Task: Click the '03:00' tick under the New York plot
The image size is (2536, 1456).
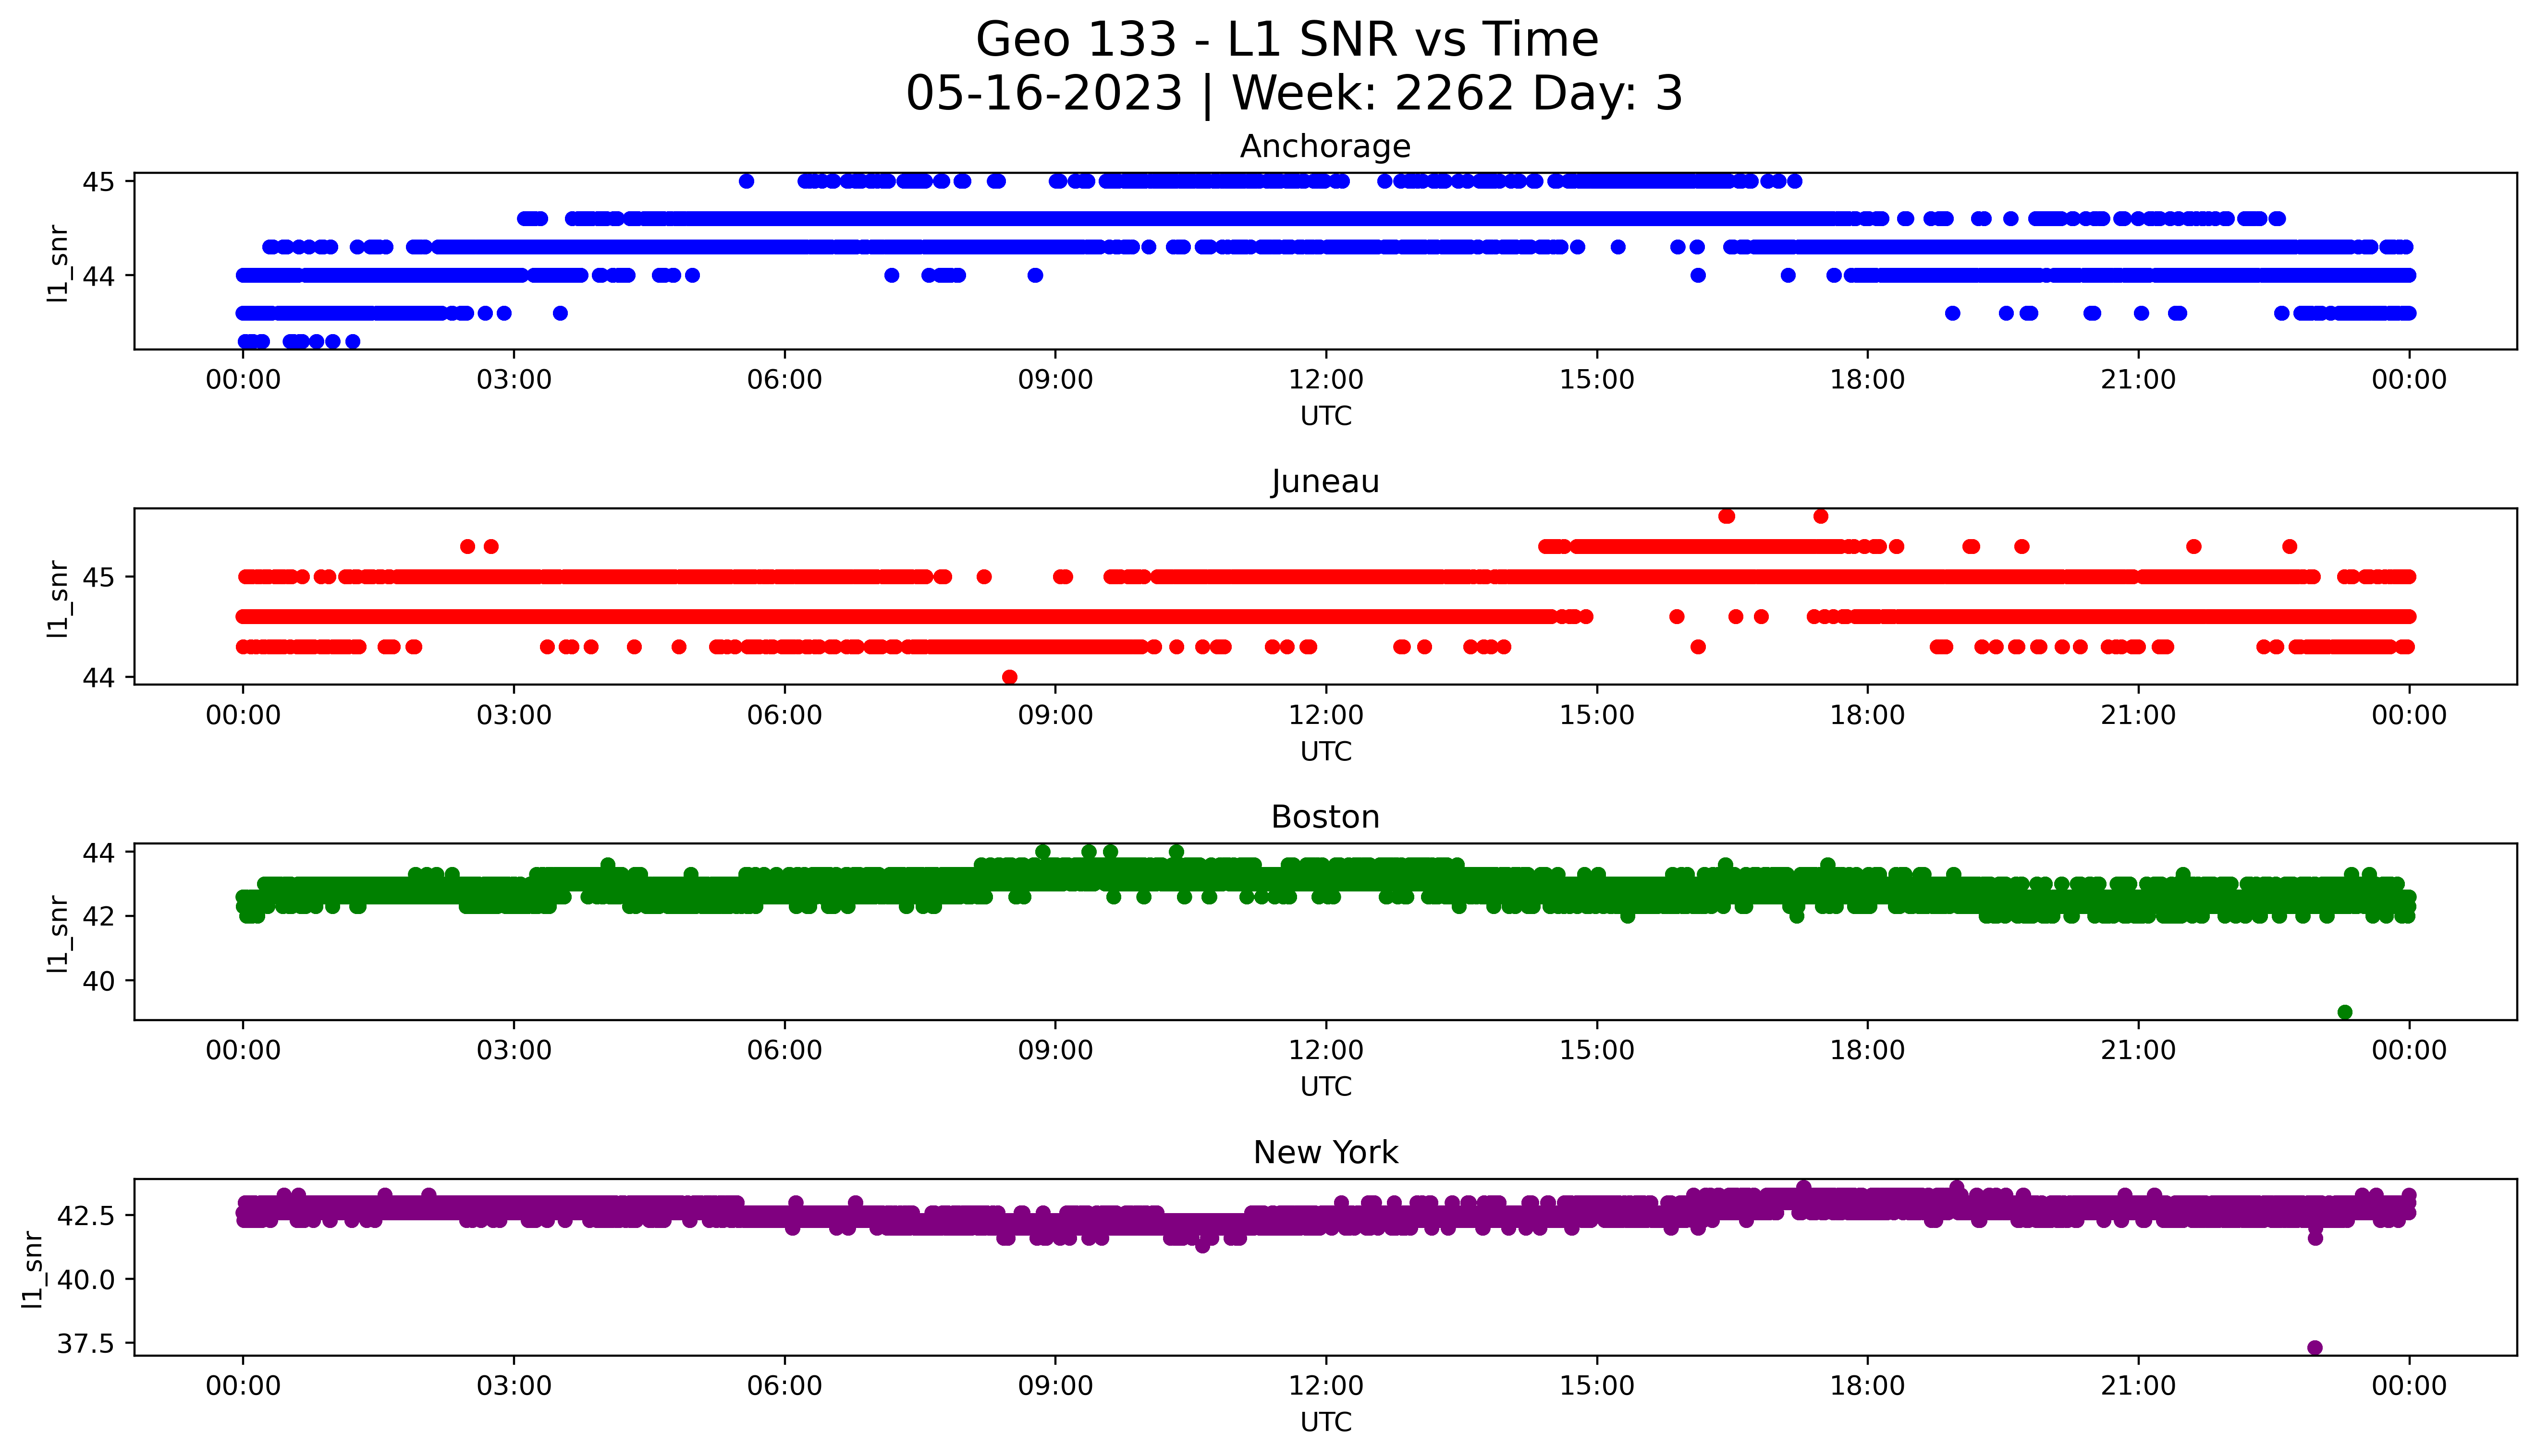Action: click(x=514, y=1386)
